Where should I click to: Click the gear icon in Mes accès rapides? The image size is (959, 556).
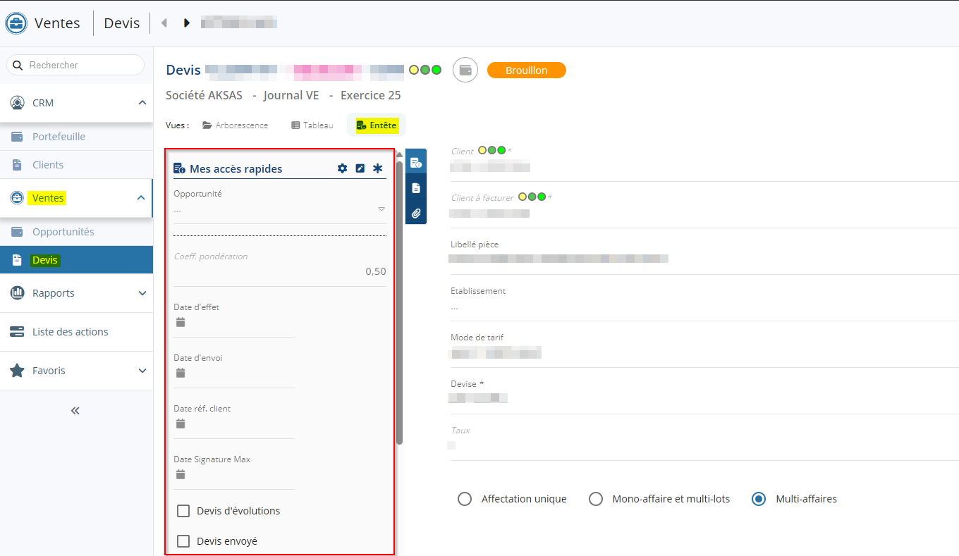pos(342,168)
